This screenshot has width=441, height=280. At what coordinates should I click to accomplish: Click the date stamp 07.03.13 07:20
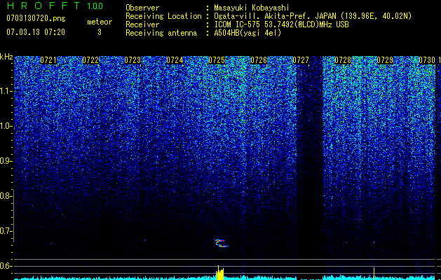click(36, 32)
